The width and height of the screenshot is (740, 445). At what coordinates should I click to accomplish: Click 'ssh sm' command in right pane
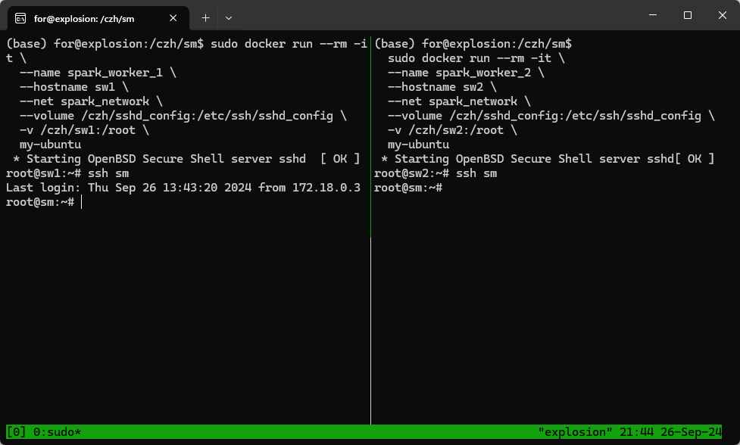tap(476, 173)
